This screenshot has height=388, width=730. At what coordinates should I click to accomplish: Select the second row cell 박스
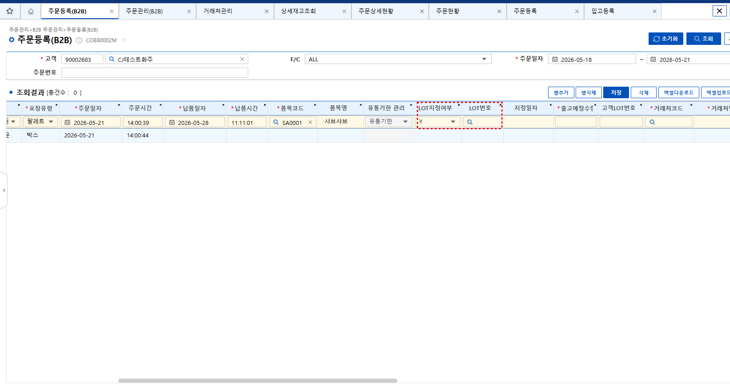40,135
